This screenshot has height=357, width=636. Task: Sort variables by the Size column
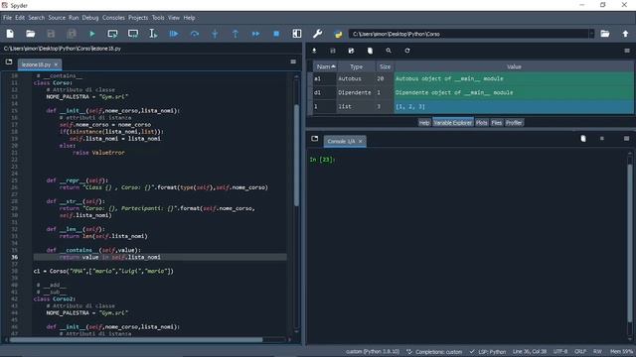[x=385, y=66]
